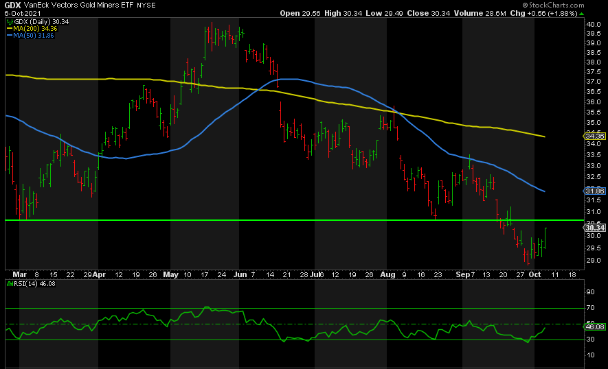Click the 29.5 price axis label
Image resolution: width=608 pixels, height=369 pixels.
coord(594,248)
